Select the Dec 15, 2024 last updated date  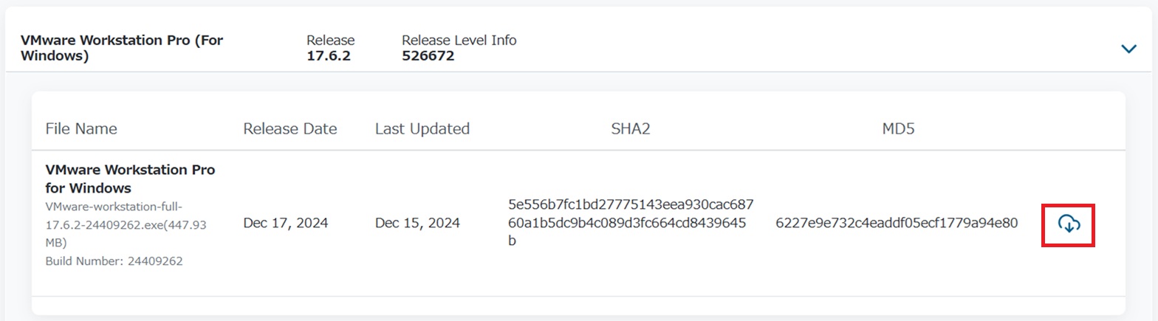point(417,223)
